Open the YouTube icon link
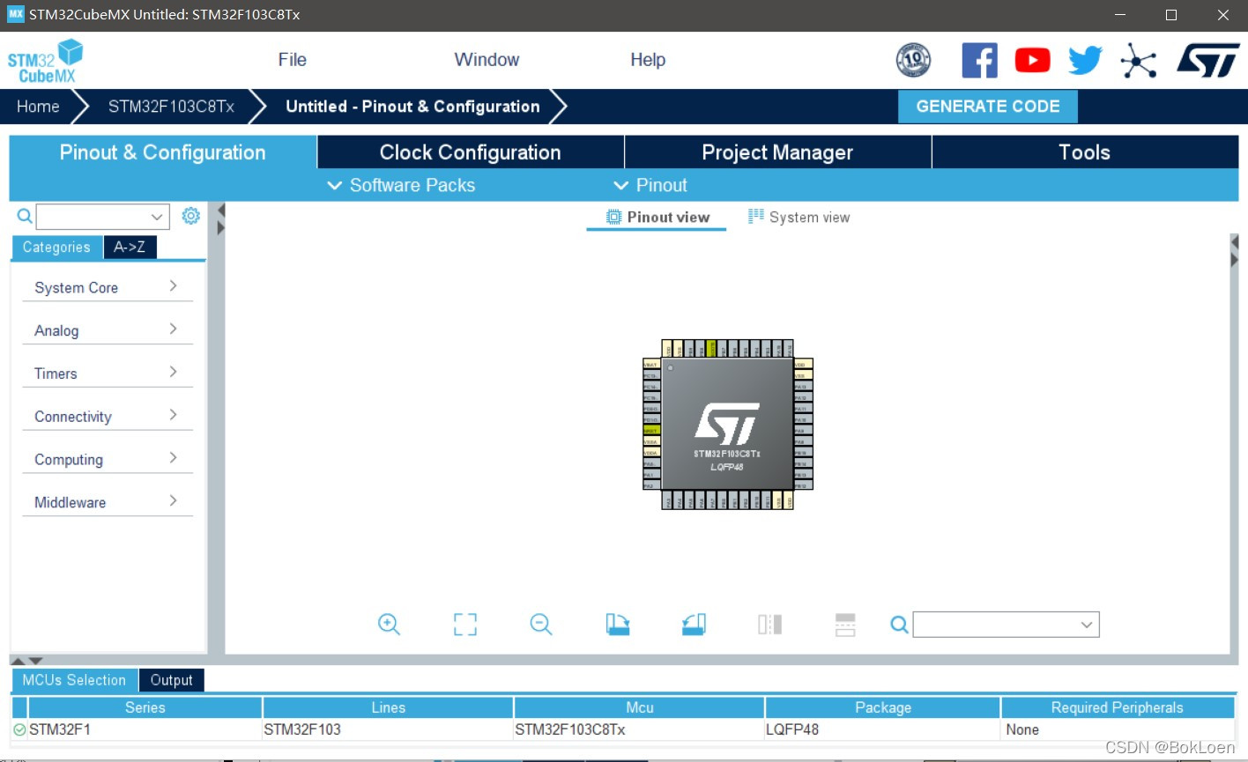This screenshot has width=1248, height=762. click(1032, 60)
